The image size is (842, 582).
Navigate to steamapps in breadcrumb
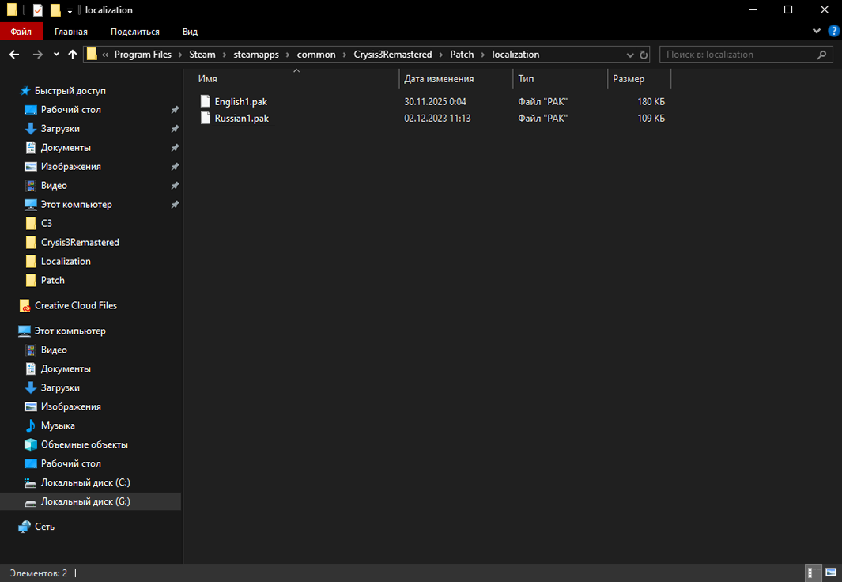pyautogui.click(x=256, y=55)
